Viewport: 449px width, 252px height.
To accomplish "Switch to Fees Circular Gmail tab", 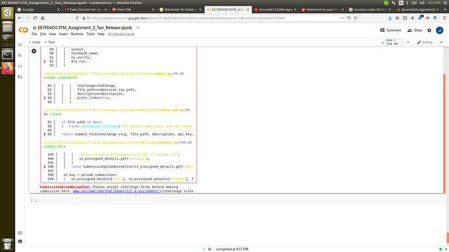I will click(86, 10).
